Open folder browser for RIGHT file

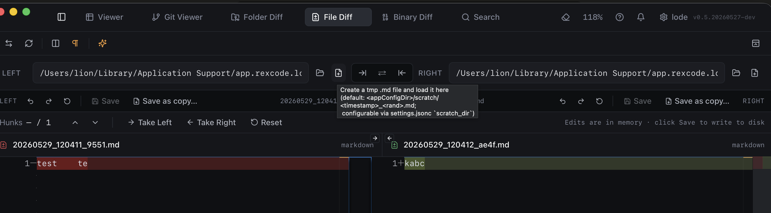(736, 73)
